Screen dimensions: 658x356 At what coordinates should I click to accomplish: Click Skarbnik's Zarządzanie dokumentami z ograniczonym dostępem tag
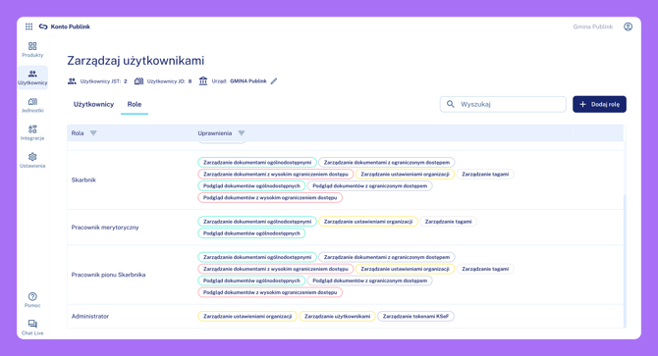coord(387,163)
